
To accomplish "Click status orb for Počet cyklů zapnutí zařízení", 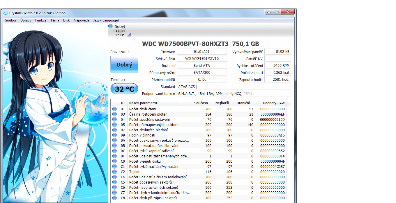I will point(114,151).
